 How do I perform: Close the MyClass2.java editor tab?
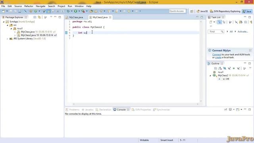(110, 17)
